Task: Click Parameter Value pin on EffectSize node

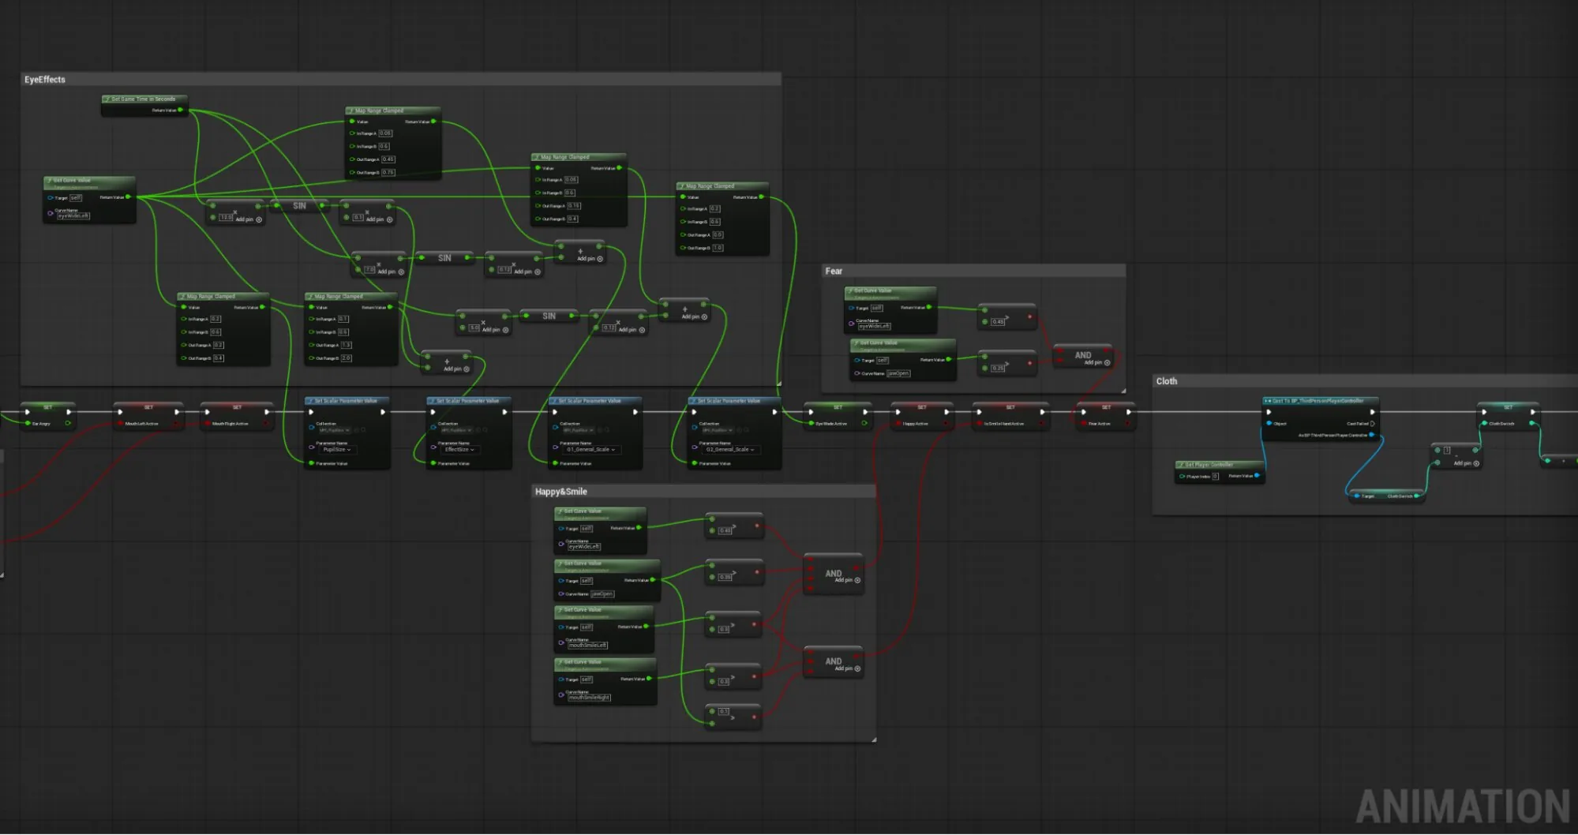Action: tap(433, 463)
